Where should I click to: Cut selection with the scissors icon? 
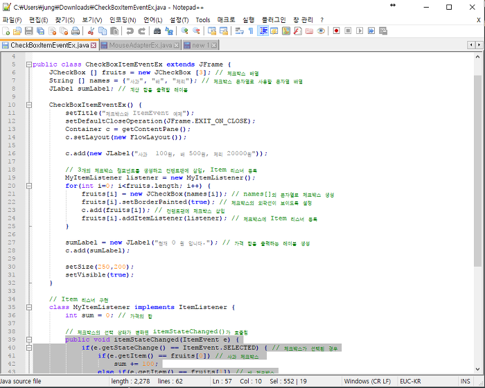pos(91,31)
